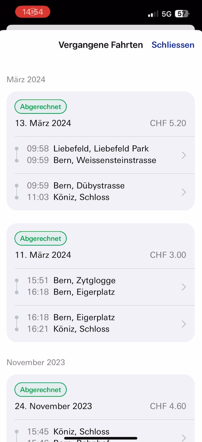Close the Vergangene Fahrten sheet via Schliessen
The image size is (202, 442).
[x=173, y=45]
